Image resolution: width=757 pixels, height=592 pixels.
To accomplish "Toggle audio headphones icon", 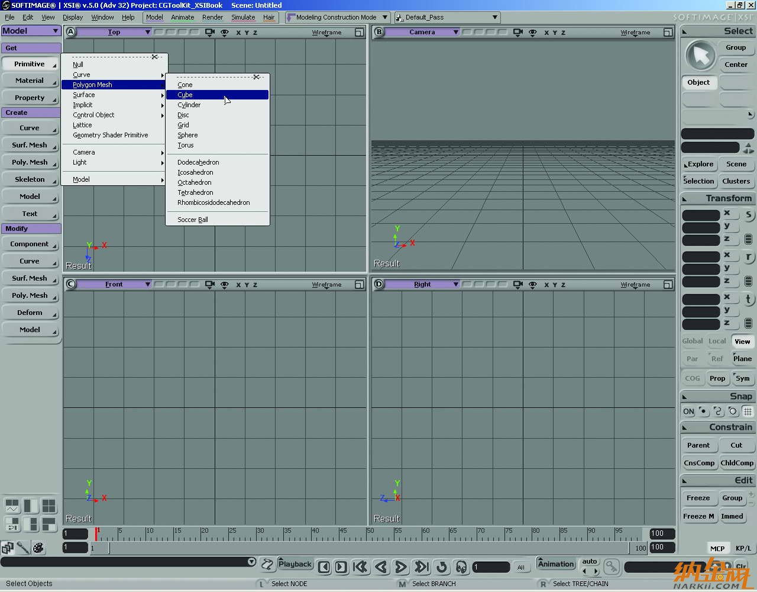I will (461, 567).
